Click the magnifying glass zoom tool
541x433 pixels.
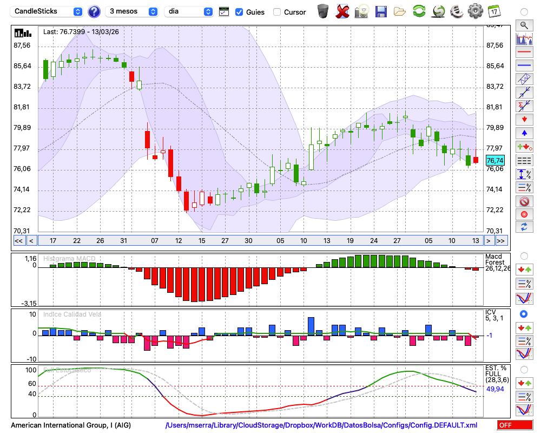[524, 25]
